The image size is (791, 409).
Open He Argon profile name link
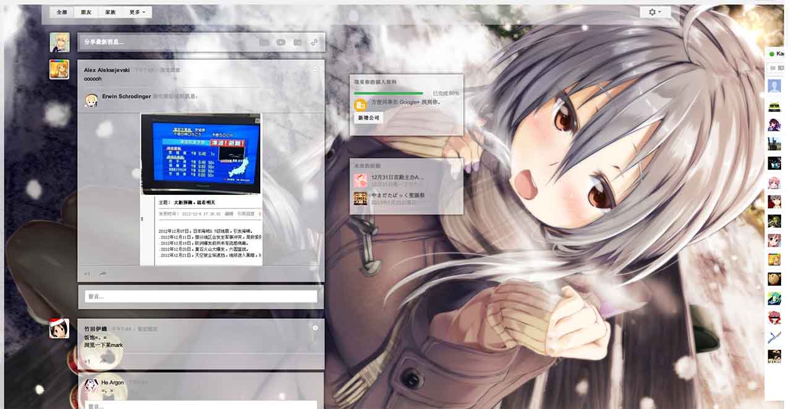point(112,382)
